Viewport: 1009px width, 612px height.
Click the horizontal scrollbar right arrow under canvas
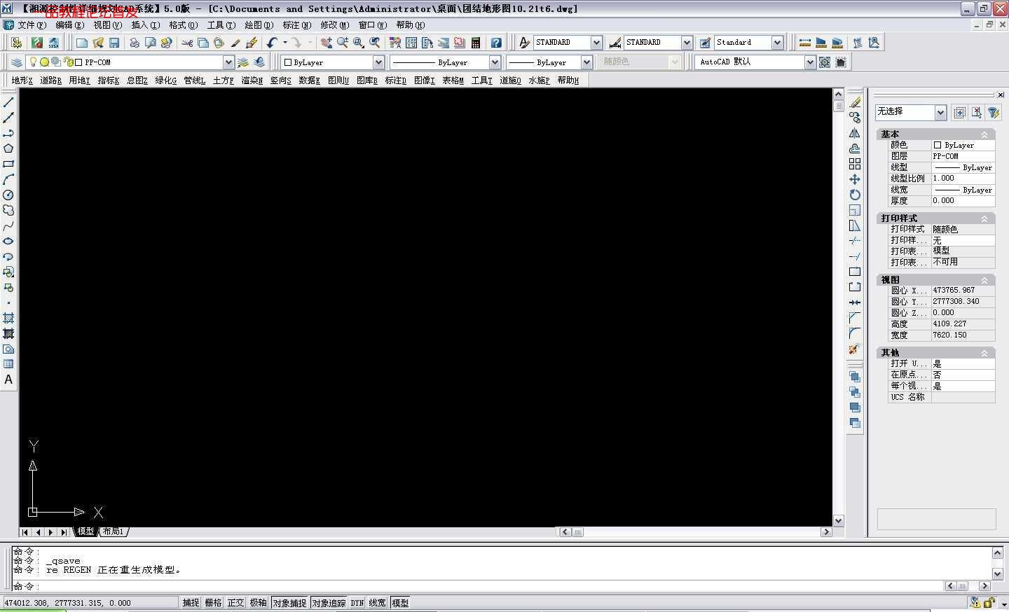tap(826, 532)
